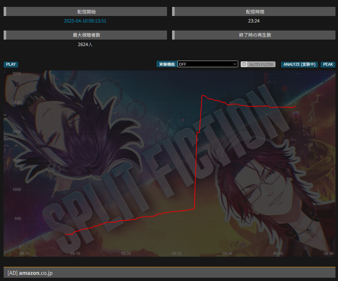Click the 2624人 max viewers value
Image resolution: width=338 pixels, height=281 pixels.
(85, 44)
